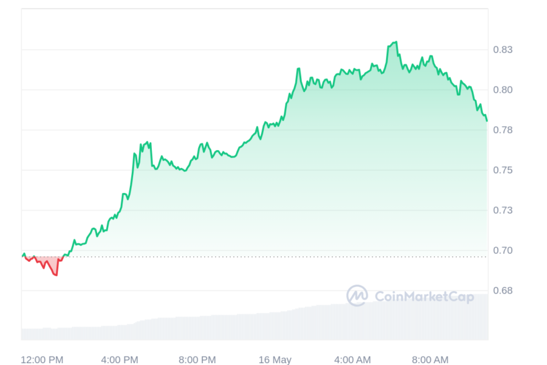Click the 0.80 price axis label
This screenshot has width=547, height=365.
click(503, 89)
